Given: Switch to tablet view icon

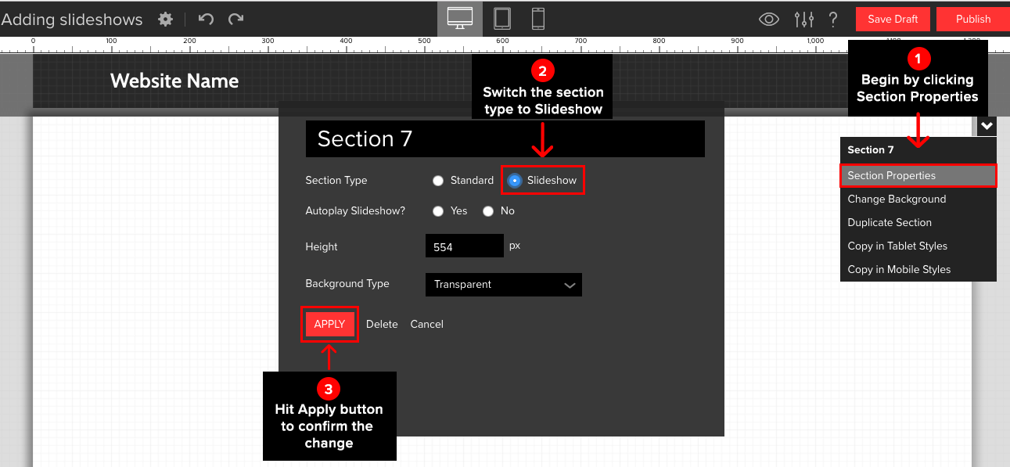Looking at the screenshot, I should (501, 19).
